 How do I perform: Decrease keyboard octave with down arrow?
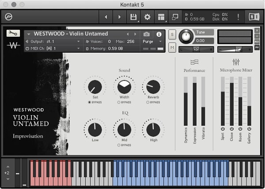(x=8, y=179)
